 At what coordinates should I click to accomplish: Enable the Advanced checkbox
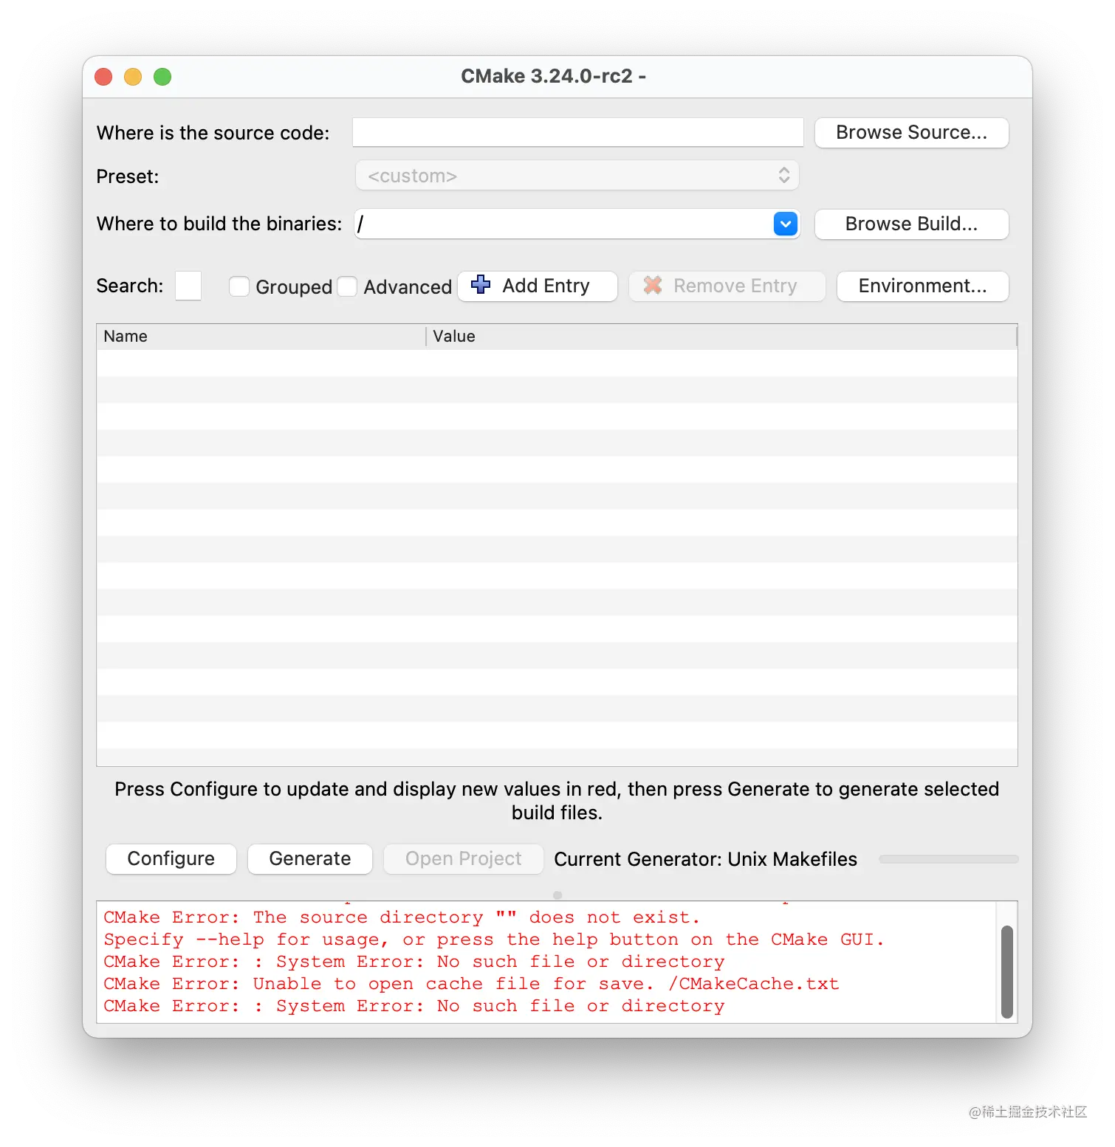347,286
